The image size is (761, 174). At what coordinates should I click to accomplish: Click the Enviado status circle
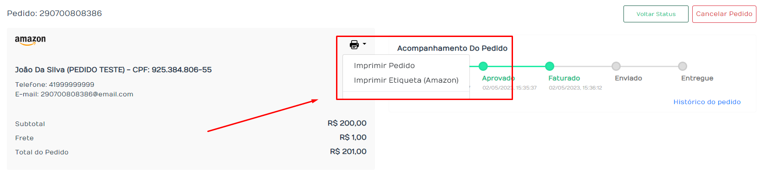click(616, 66)
